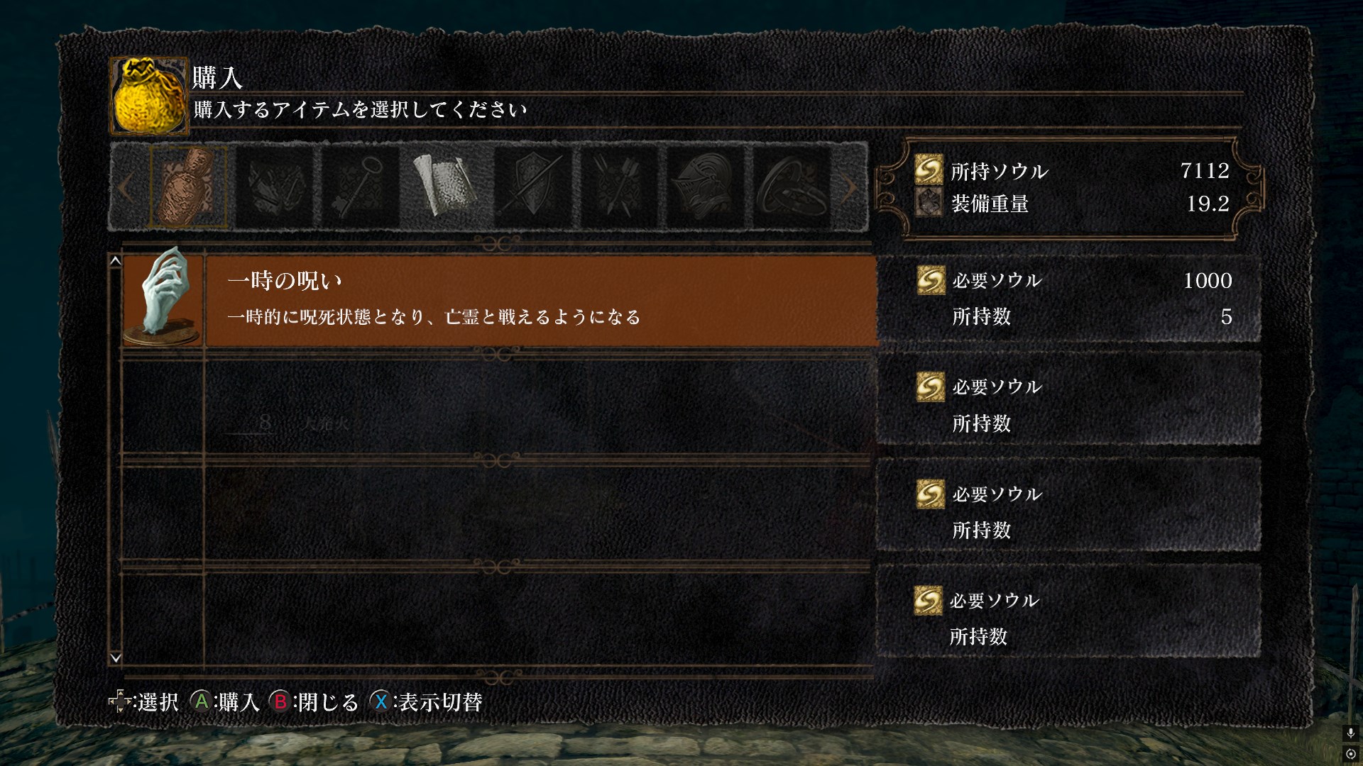Select the consumables pouch category tab
The width and height of the screenshot is (1363, 766).
pos(188,187)
